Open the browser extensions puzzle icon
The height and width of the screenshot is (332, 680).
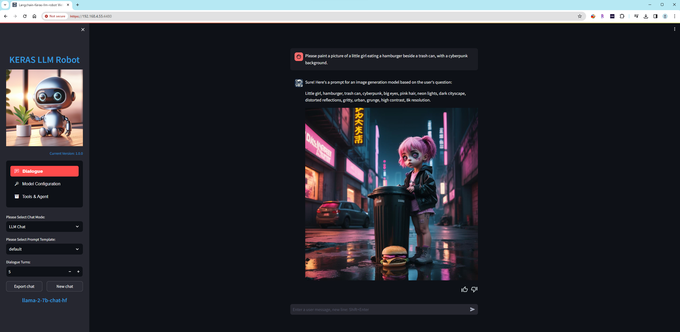point(622,16)
